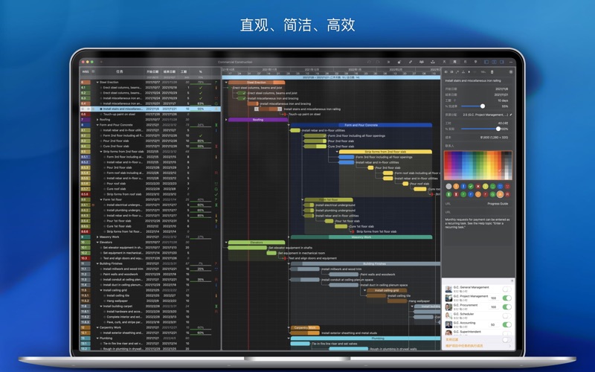Collapse the Form and Pour Concrete group
595x372 pixels.
click(97, 125)
